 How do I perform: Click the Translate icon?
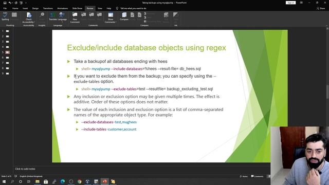[x=53, y=16]
